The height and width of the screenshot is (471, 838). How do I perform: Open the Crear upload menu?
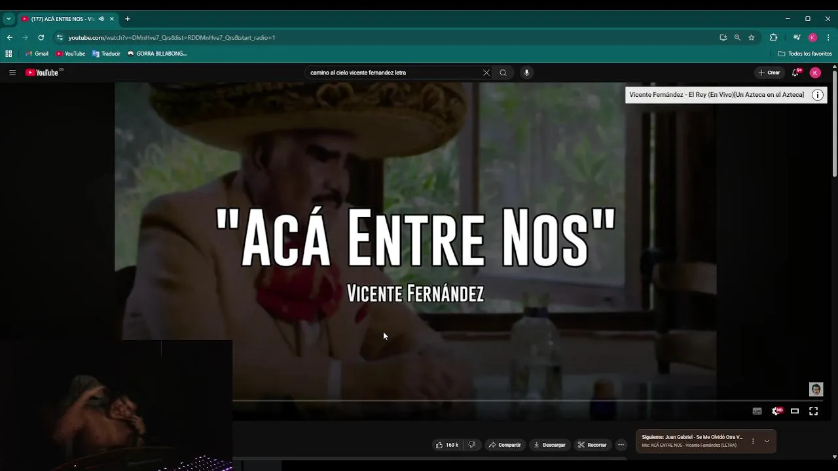(x=769, y=73)
